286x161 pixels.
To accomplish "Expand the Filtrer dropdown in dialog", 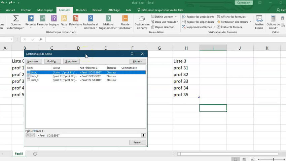I will (137, 61).
